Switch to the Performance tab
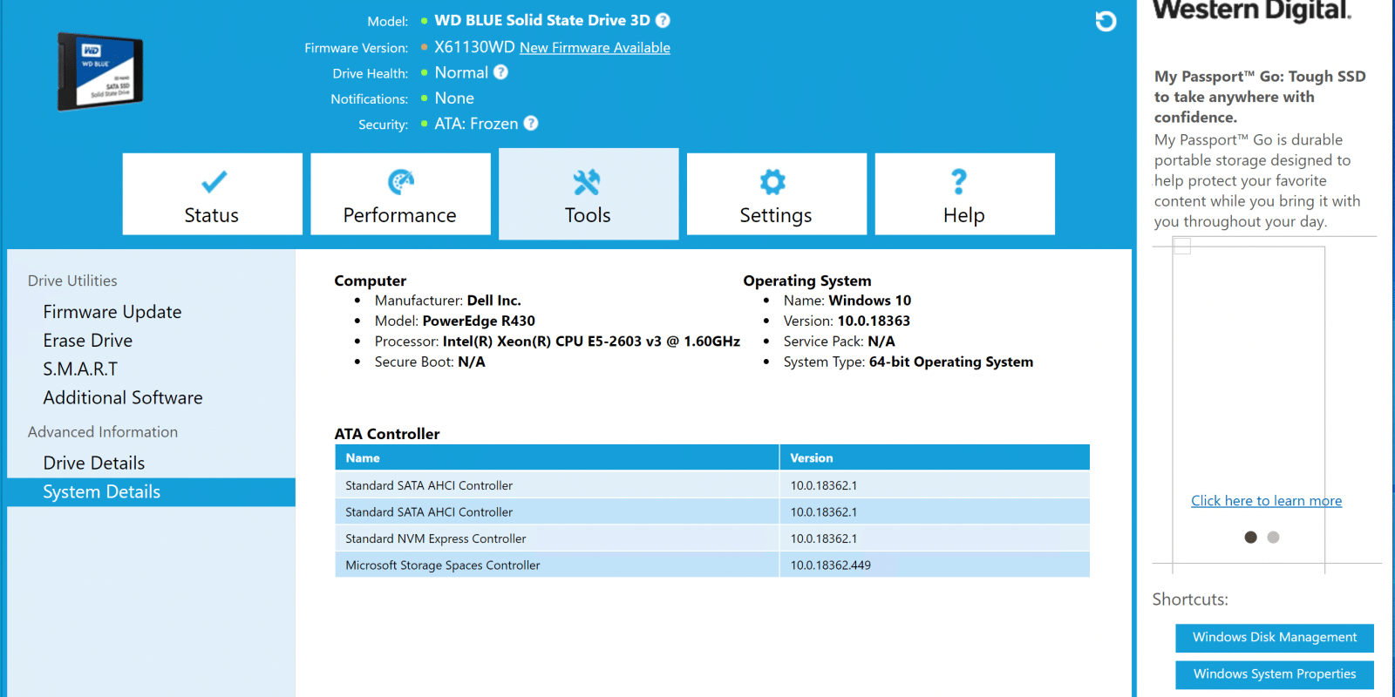The width and height of the screenshot is (1395, 697). 400,193
